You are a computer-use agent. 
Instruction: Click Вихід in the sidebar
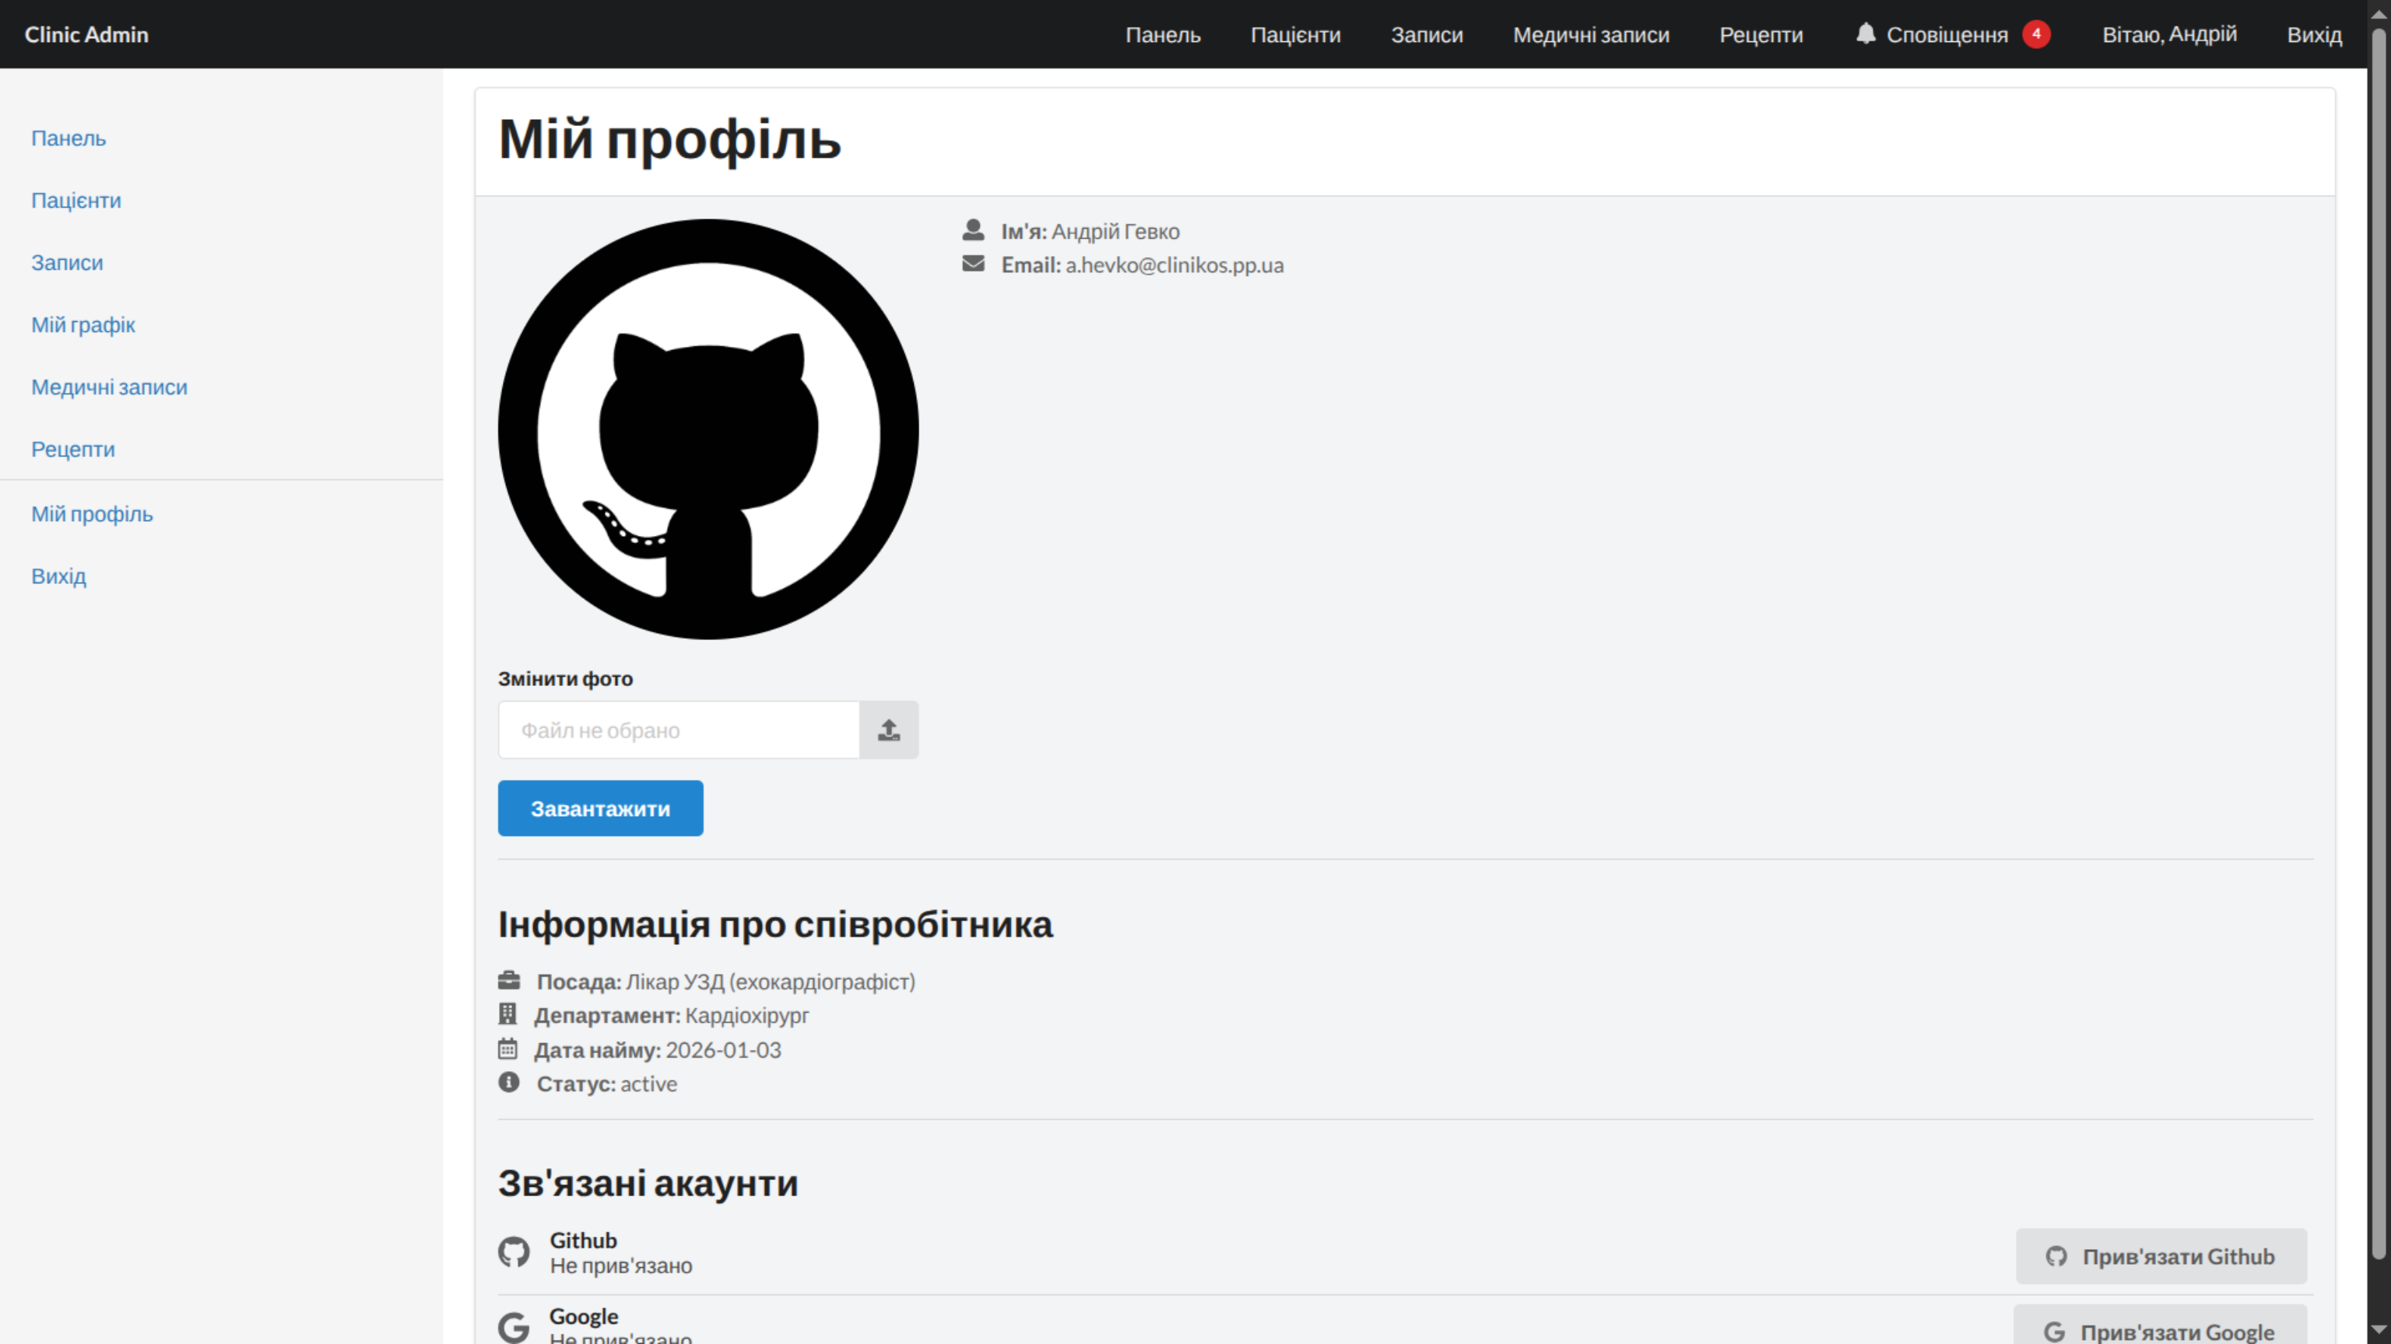point(58,576)
